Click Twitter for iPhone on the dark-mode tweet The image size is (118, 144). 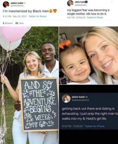[x=95, y=126]
